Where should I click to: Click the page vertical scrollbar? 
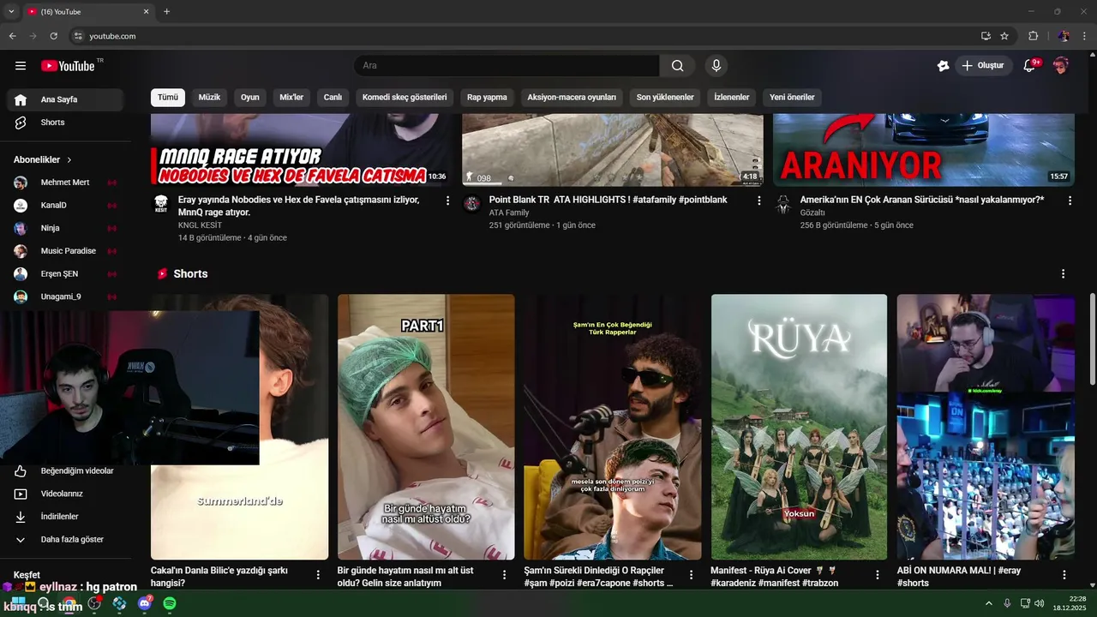[1093, 338]
